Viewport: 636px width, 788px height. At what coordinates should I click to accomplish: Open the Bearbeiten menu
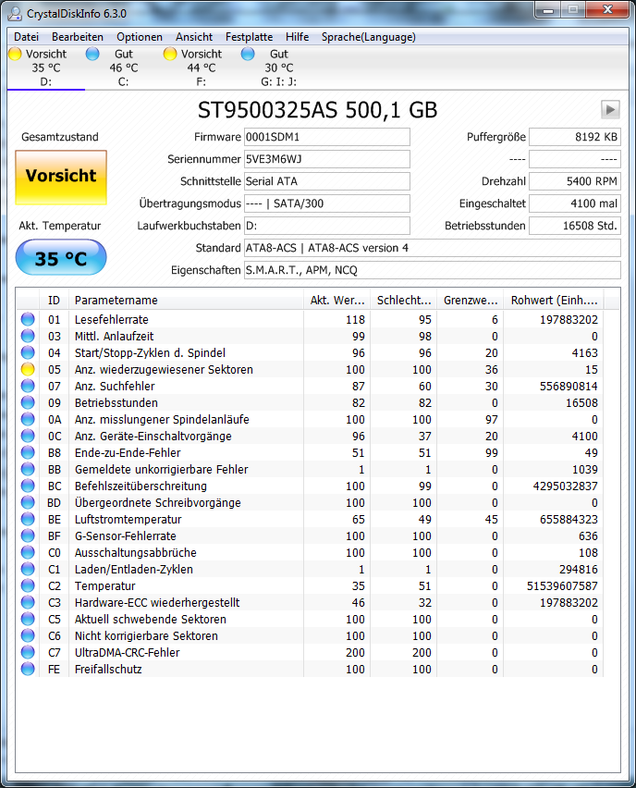coord(78,37)
